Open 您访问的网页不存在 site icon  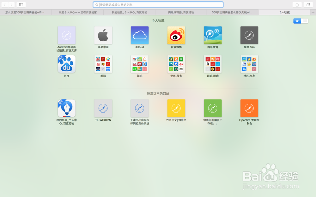pos(213,108)
